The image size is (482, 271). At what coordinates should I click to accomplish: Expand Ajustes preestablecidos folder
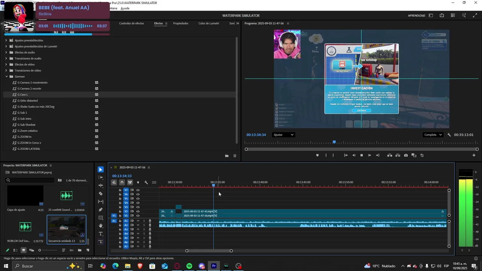tap(6, 40)
